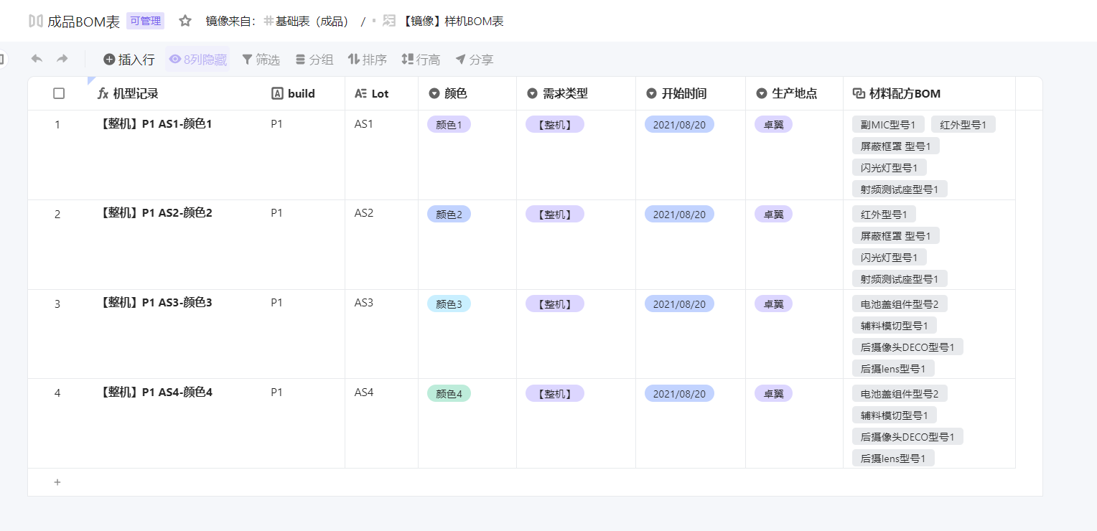
Task: Open the 需求类型 column header dropdown
Action: click(532, 93)
